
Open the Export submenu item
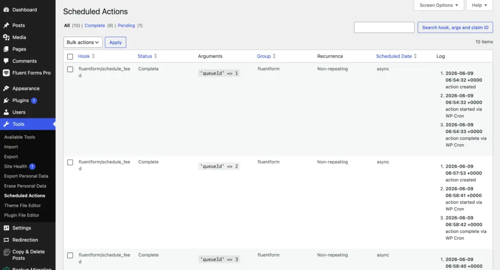11,156
